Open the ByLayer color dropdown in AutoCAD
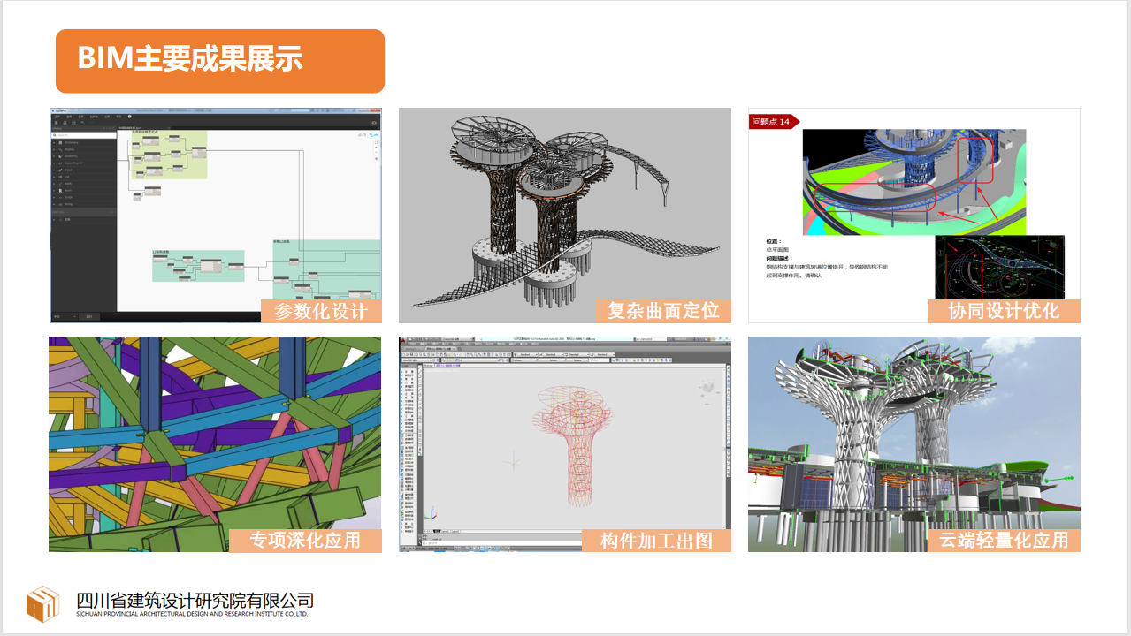Screen dimensions: 1131x636 click(x=523, y=360)
